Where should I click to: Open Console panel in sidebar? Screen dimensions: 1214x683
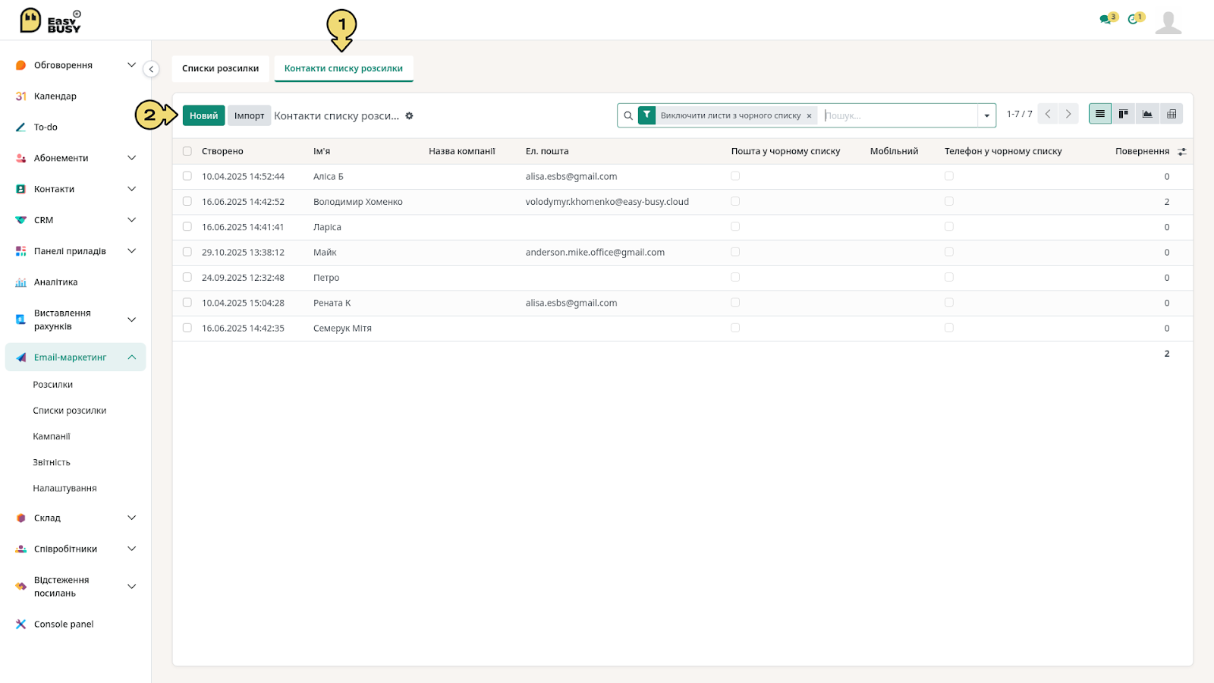tap(64, 625)
